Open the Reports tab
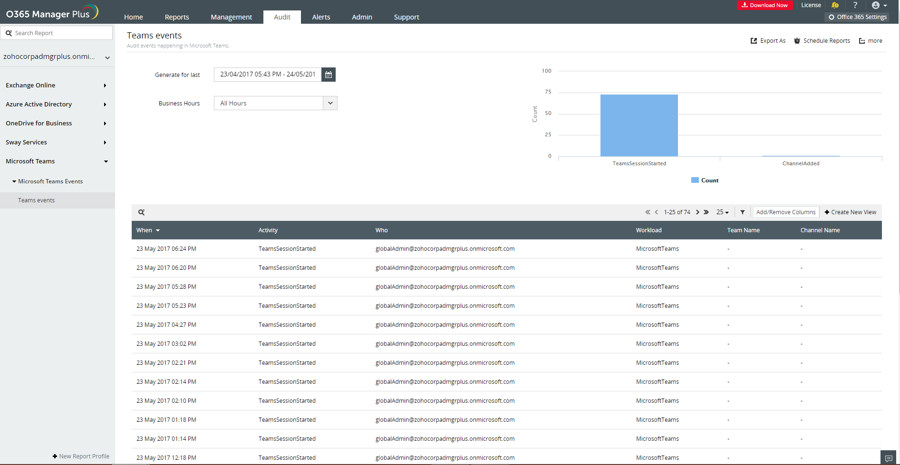This screenshot has width=900, height=465. [x=177, y=17]
